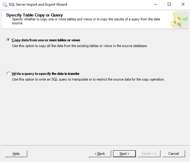Open Help for this wizard page
The height and width of the screenshot is (162, 190).
pyautogui.click(x=16, y=154)
